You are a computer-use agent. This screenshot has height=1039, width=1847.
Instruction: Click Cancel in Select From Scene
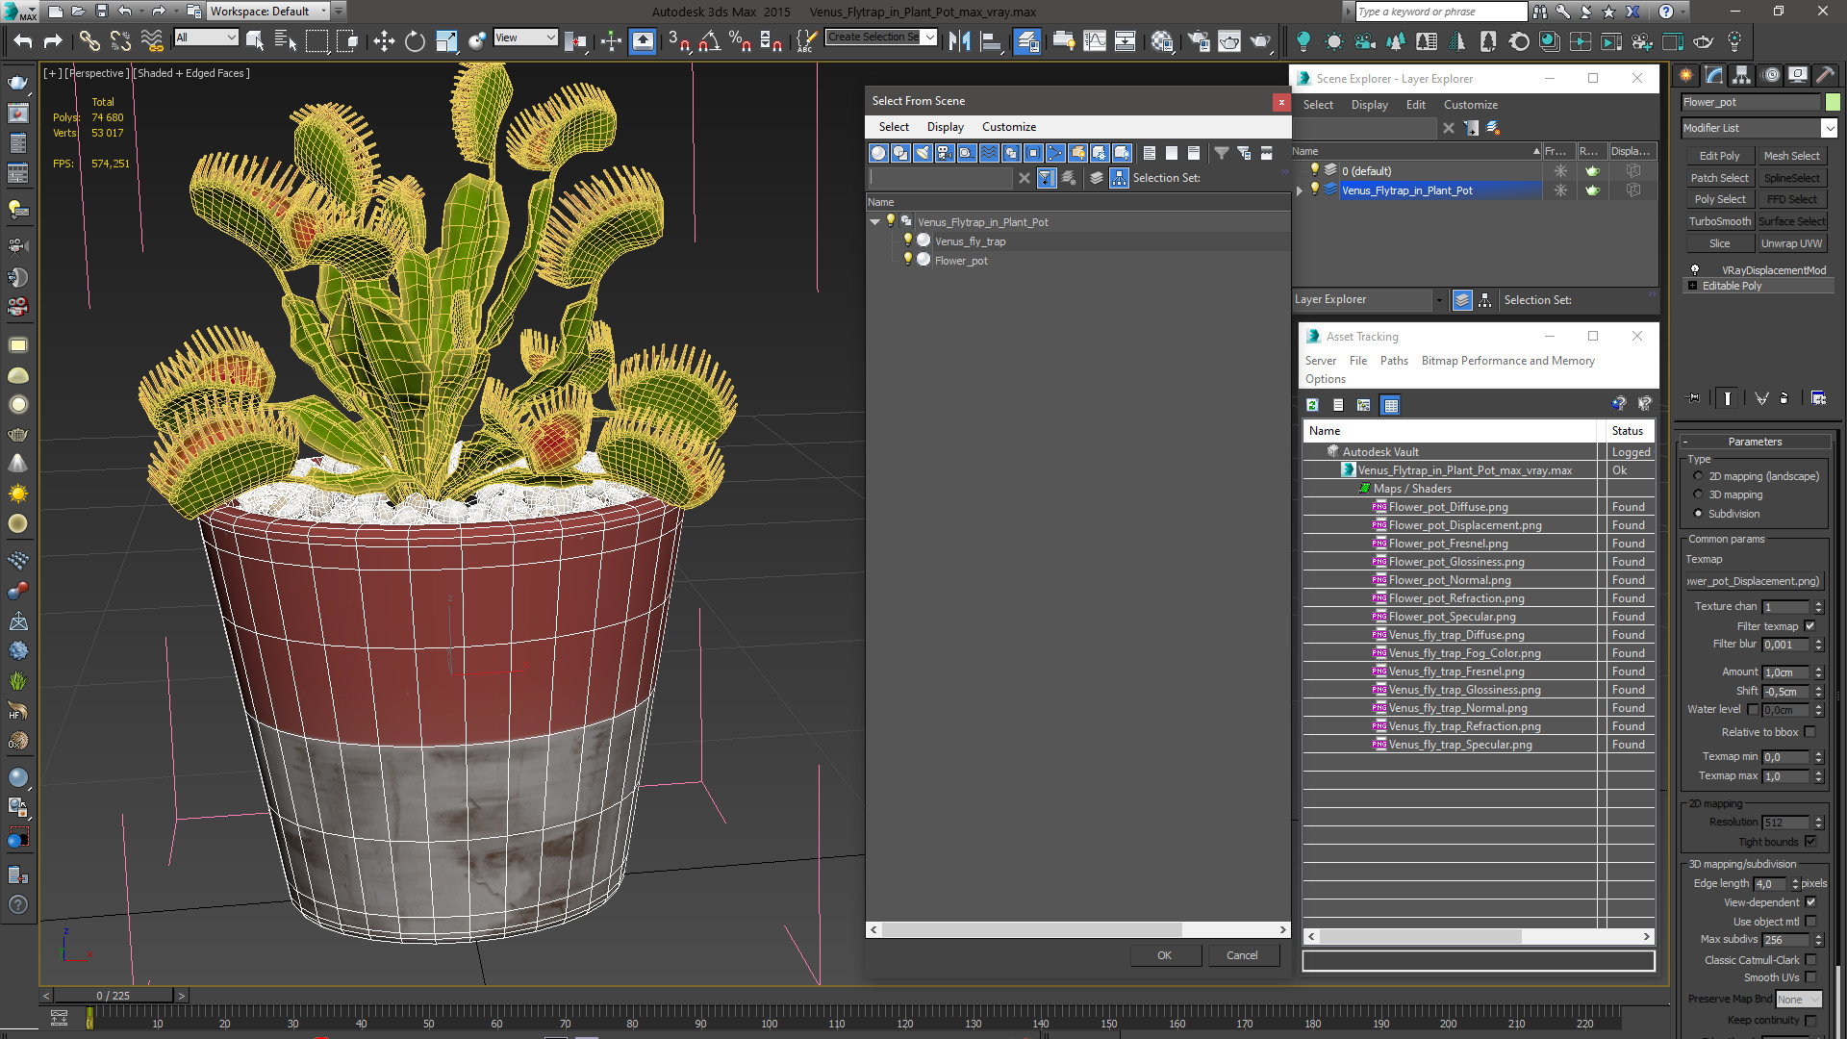click(x=1241, y=955)
